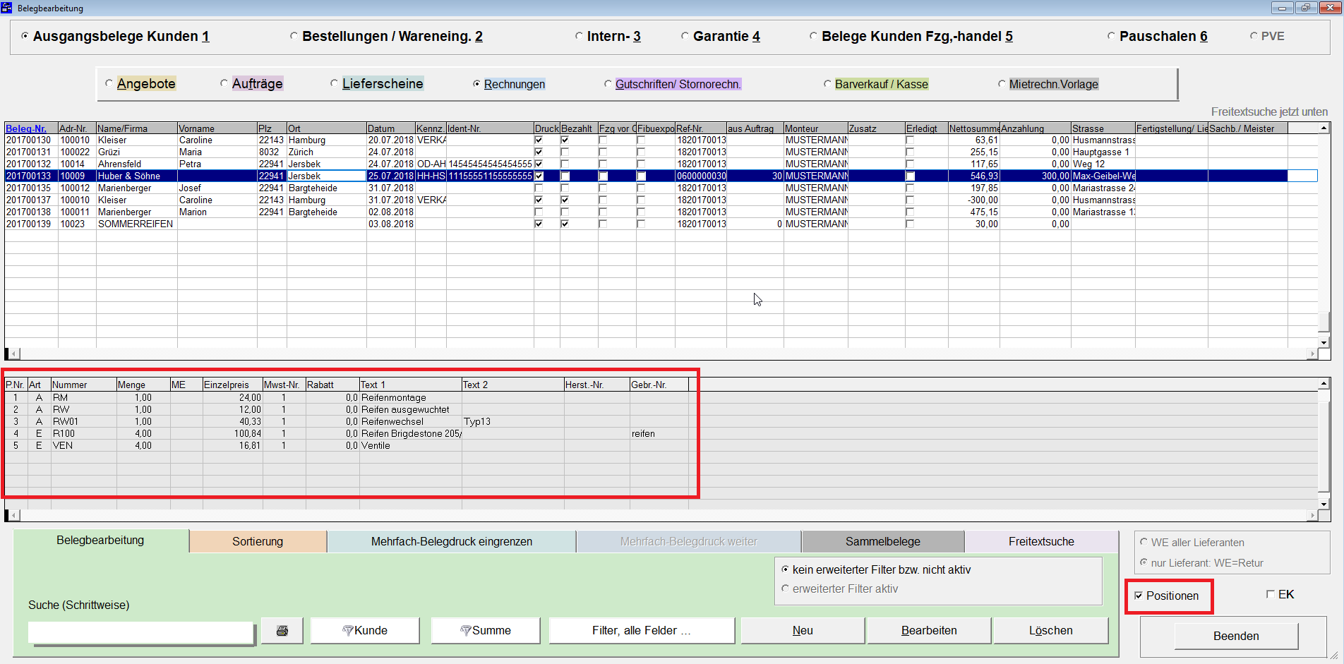Choose the Rechnungen document type
The height and width of the screenshot is (664, 1344).
[x=509, y=84]
